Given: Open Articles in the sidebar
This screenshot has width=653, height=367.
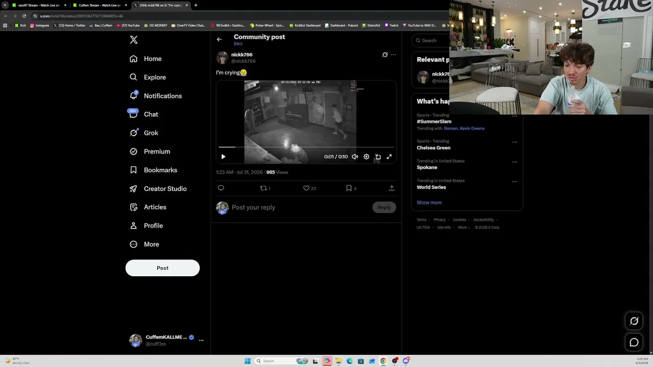Looking at the screenshot, I should [148, 207].
